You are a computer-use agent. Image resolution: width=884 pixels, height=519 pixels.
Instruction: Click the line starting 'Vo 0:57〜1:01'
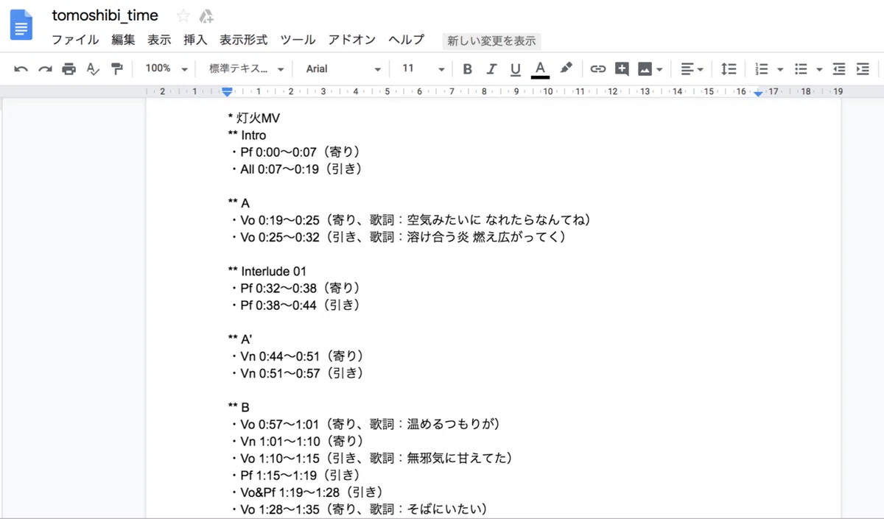(x=368, y=424)
